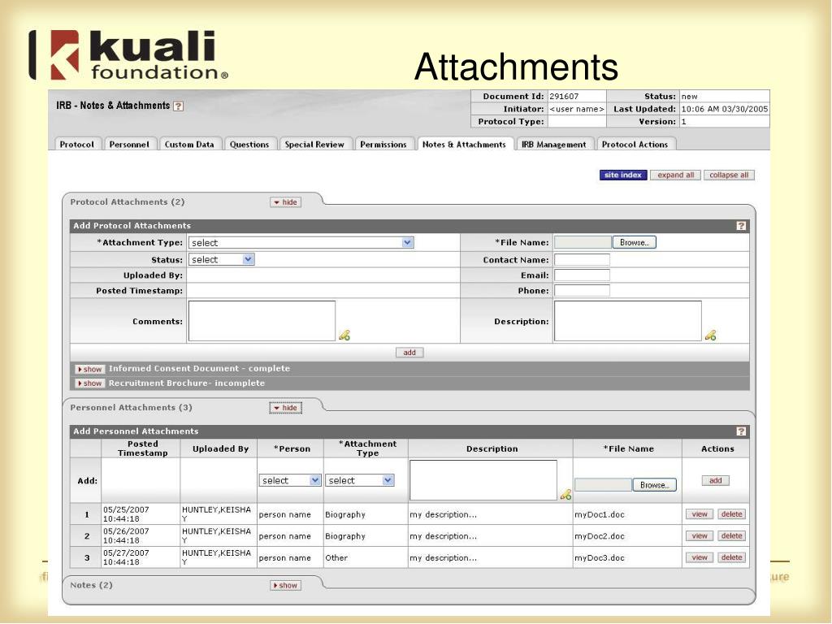Go to the Special Review tab
The height and width of the screenshot is (624, 832).
(314, 145)
